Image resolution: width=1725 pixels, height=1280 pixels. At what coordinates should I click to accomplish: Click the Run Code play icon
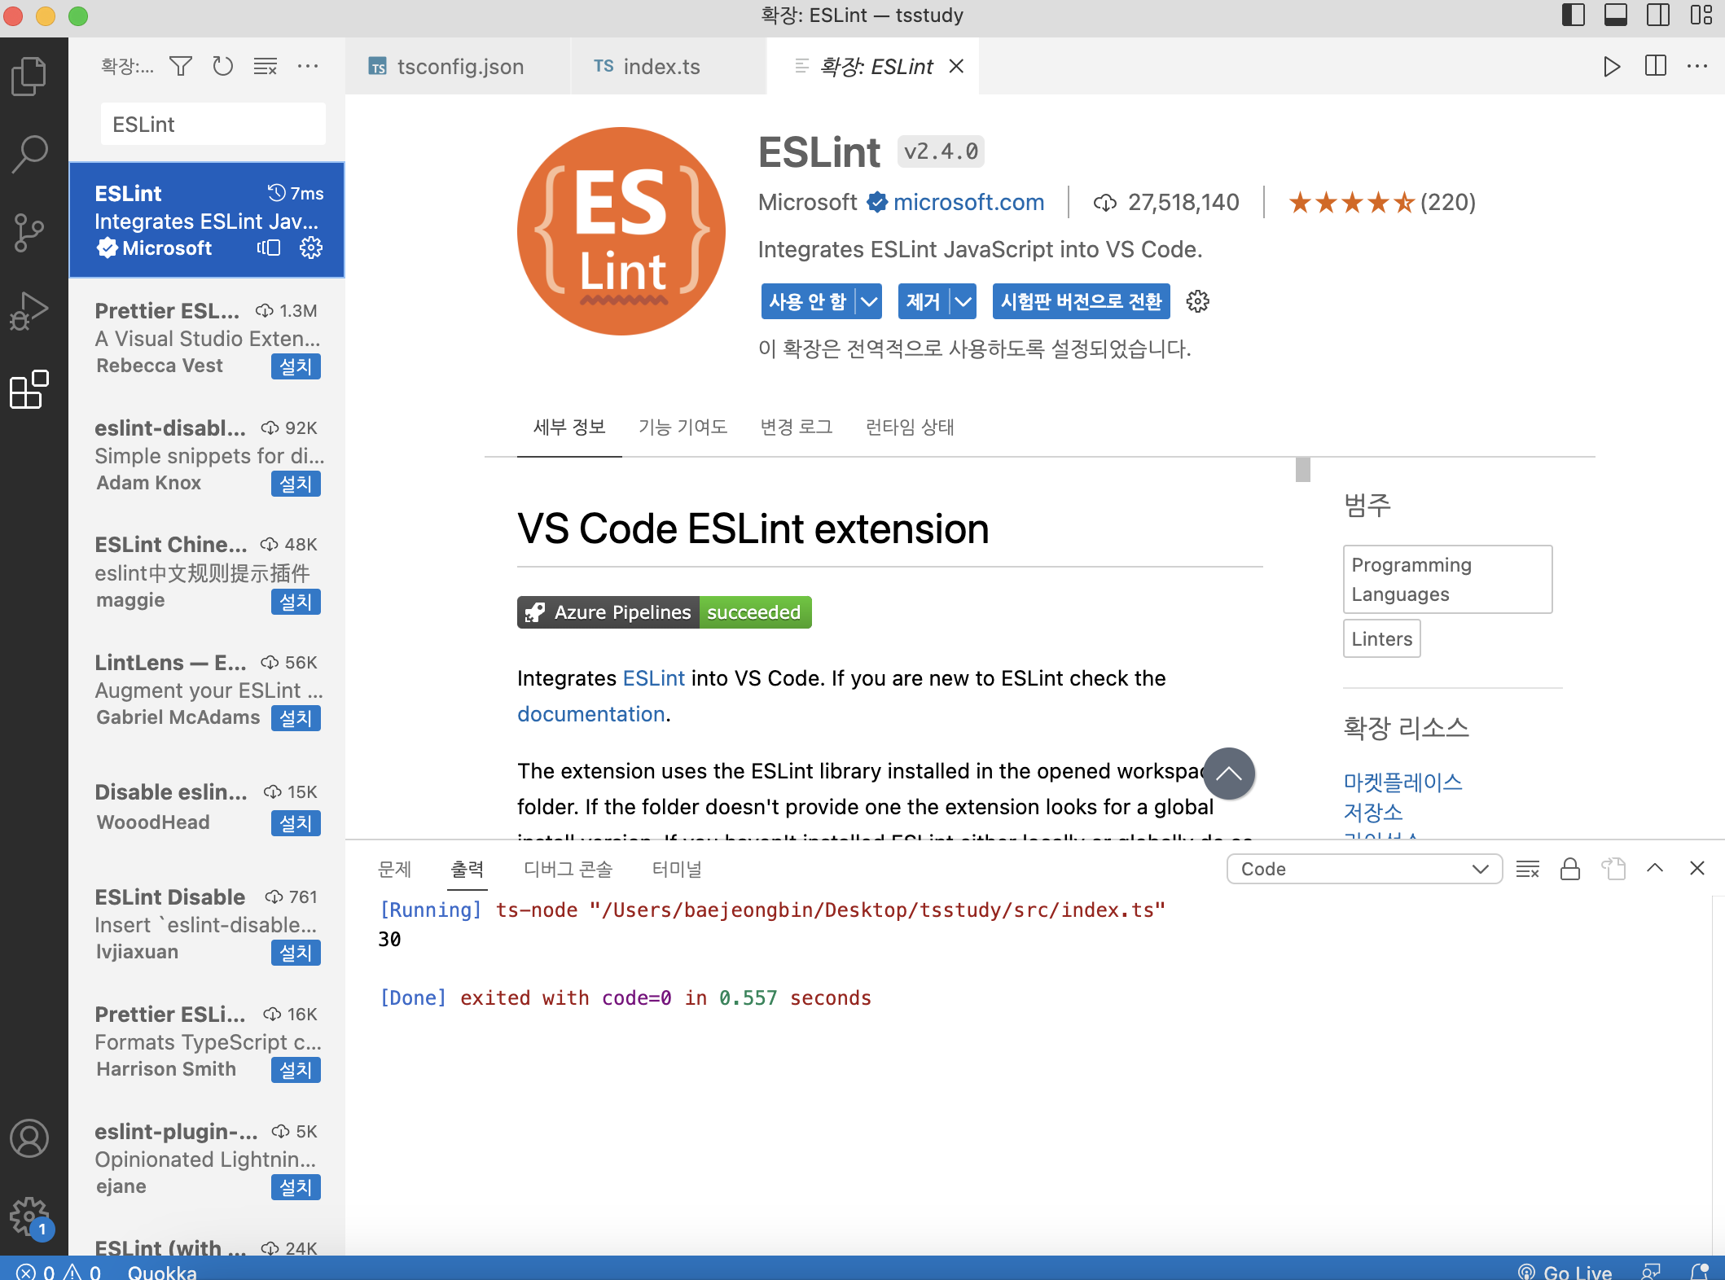(x=1611, y=66)
